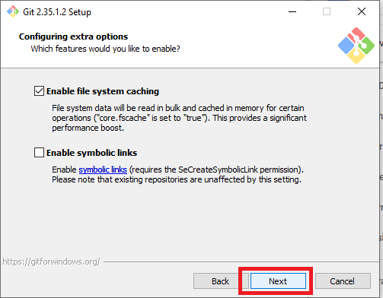Abort the setup using Cancel
The width and height of the screenshot is (383, 298).
[343, 281]
